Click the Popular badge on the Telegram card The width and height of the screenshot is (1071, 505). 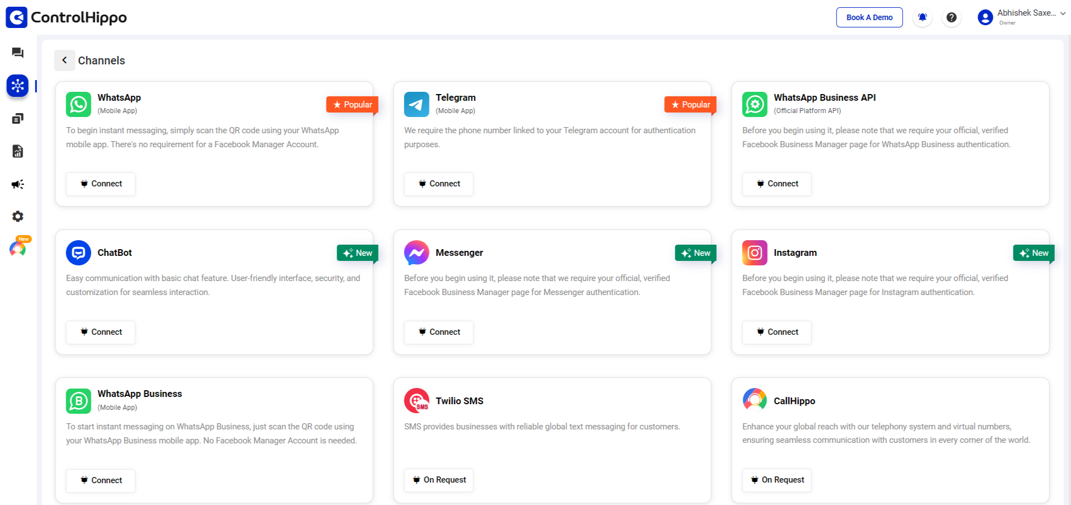coord(690,104)
